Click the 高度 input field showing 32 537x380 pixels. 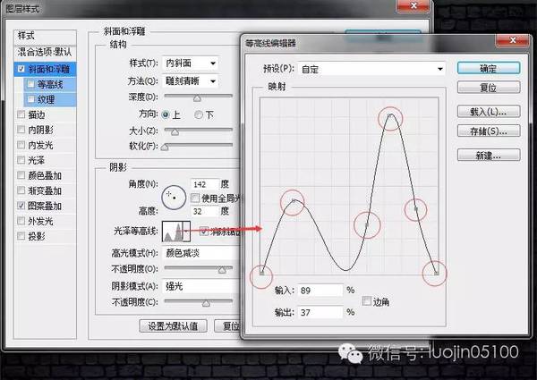point(204,211)
